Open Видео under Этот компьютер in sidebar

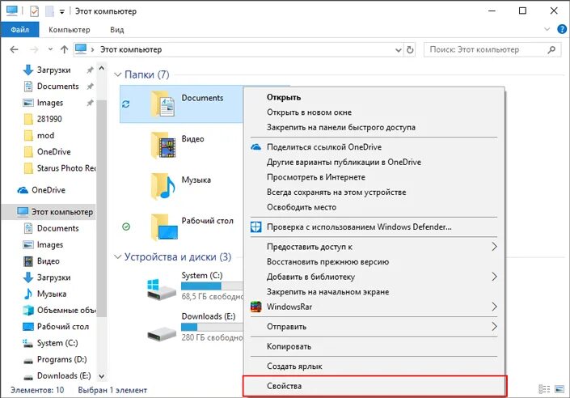click(x=48, y=260)
